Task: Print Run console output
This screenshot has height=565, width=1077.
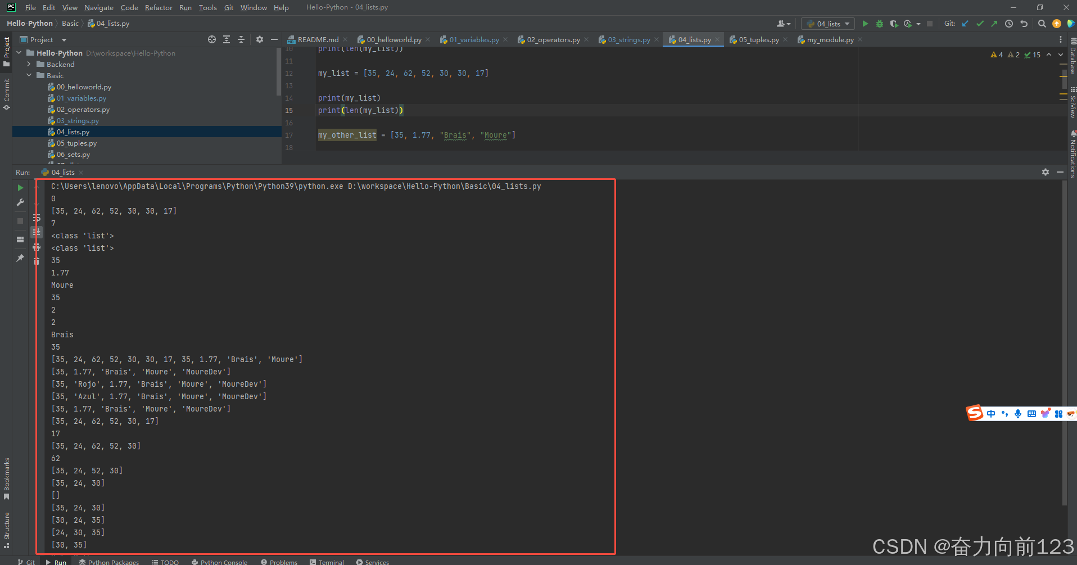Action: [x=37, y=247]
